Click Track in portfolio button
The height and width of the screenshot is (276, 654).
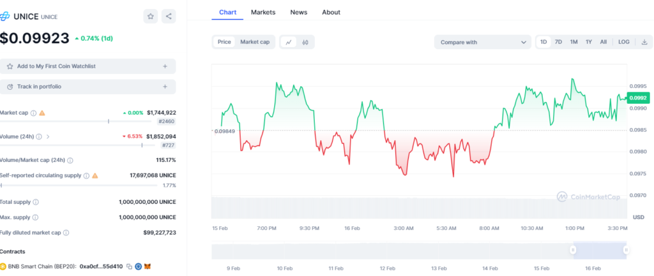pyautogui.click(x=88, y=86)
